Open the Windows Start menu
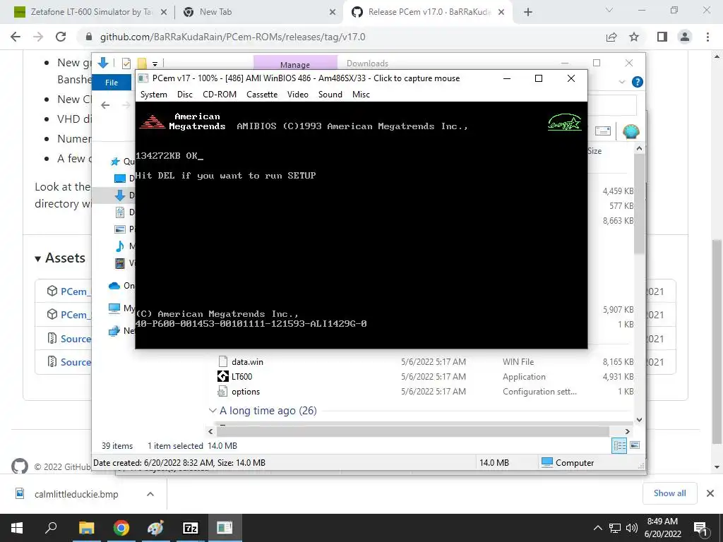Viewport: 723px width, 542px height. (17, 528)
